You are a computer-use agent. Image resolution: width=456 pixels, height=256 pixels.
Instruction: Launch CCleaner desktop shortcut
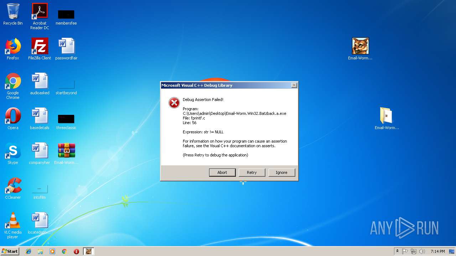pyautogui.click(x=13, y=188)
